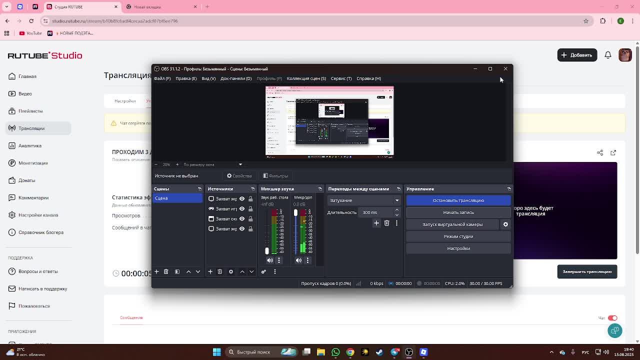
Task: Open advanced audio properties gears icon
Action: pos(263,271)
